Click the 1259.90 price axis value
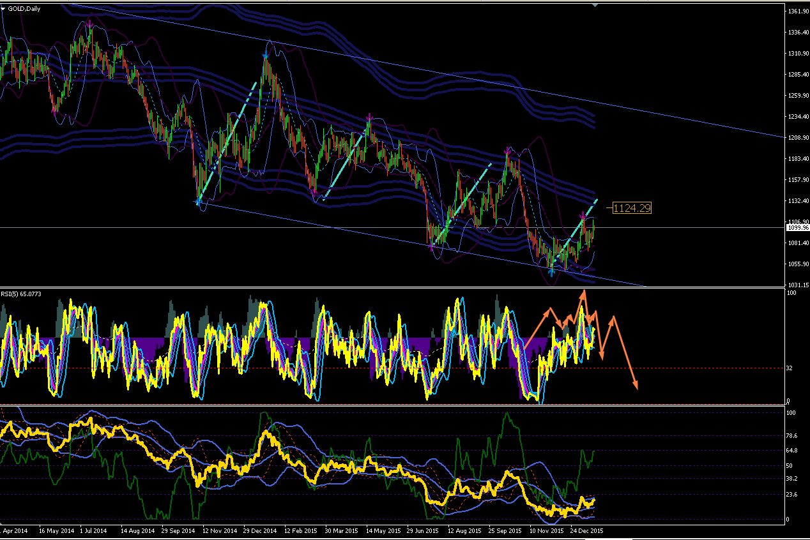The image size is (810, 540). pyautogui.click(x=799, y=96)
